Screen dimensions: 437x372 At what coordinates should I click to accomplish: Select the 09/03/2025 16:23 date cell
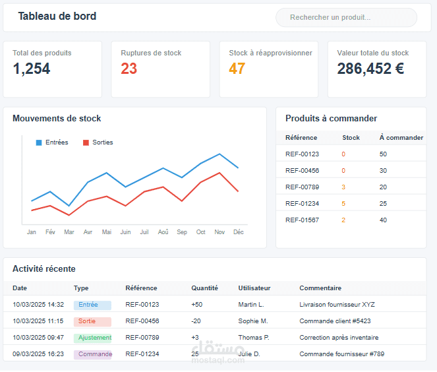pyautogui.click(x=38, y=354)
